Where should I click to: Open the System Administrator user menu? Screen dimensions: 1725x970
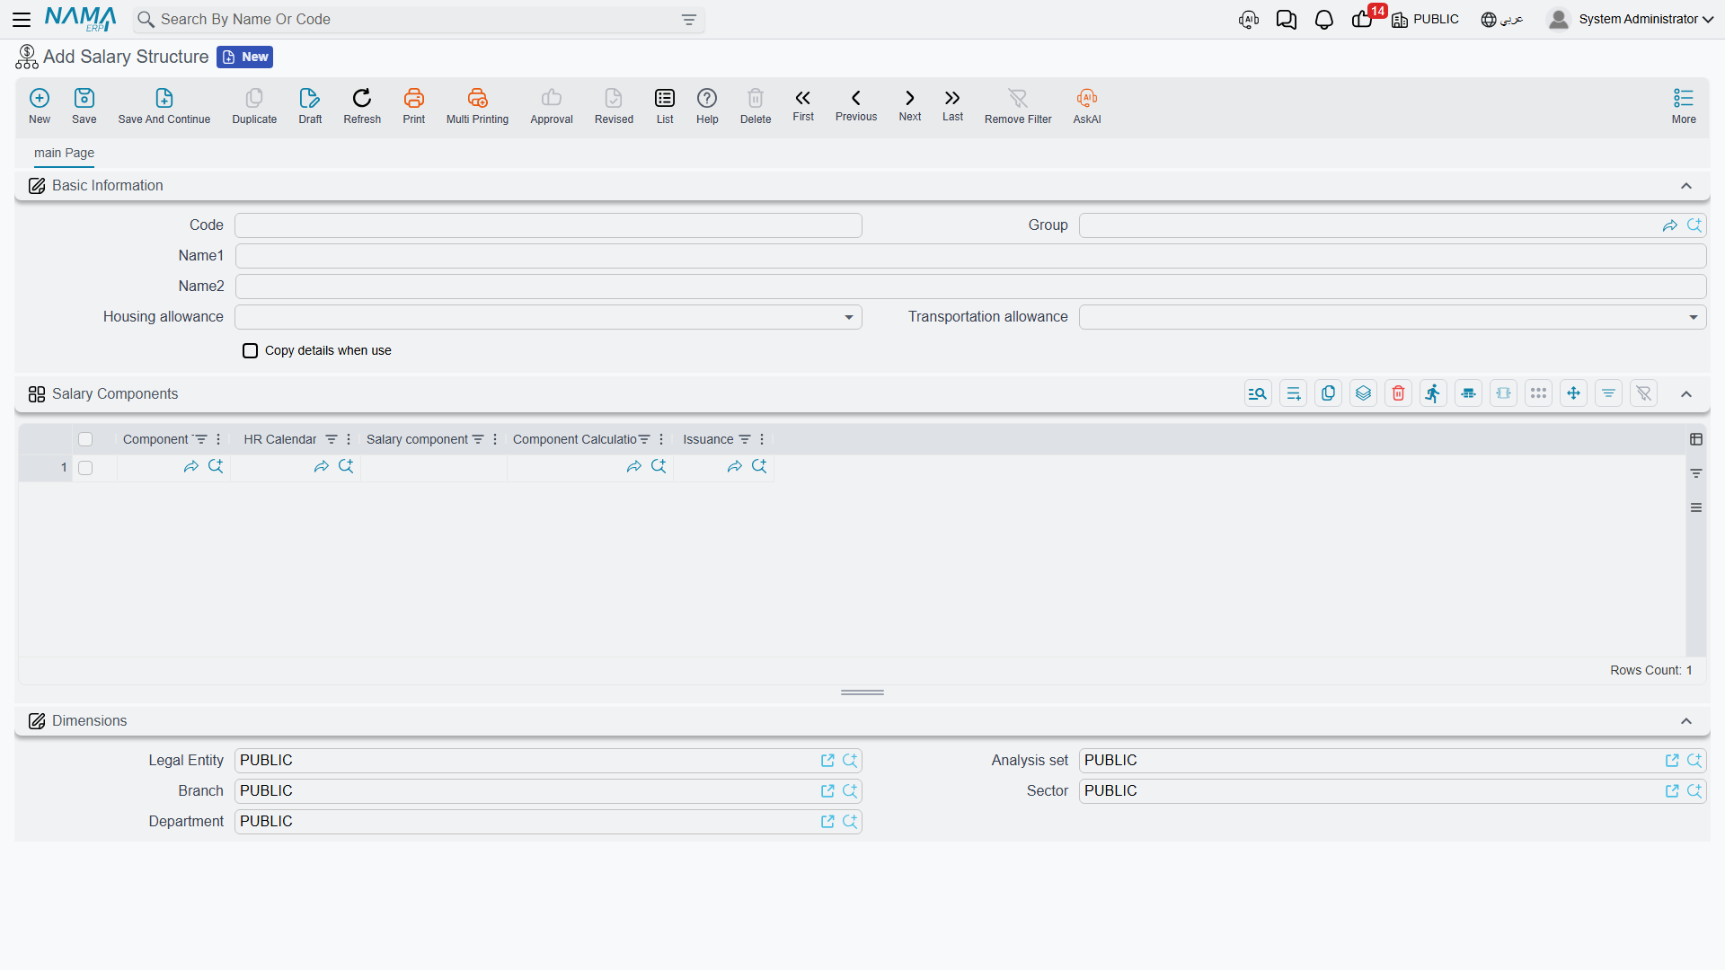click(1631, 19)
